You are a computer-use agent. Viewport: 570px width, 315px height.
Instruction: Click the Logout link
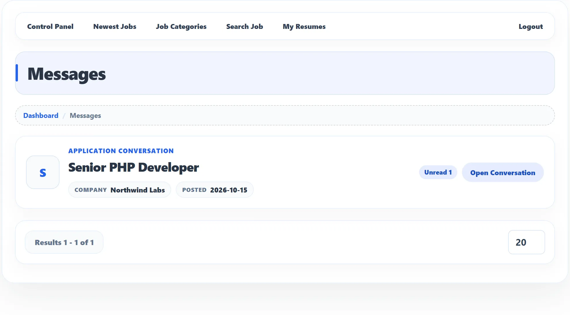[531, 26]
